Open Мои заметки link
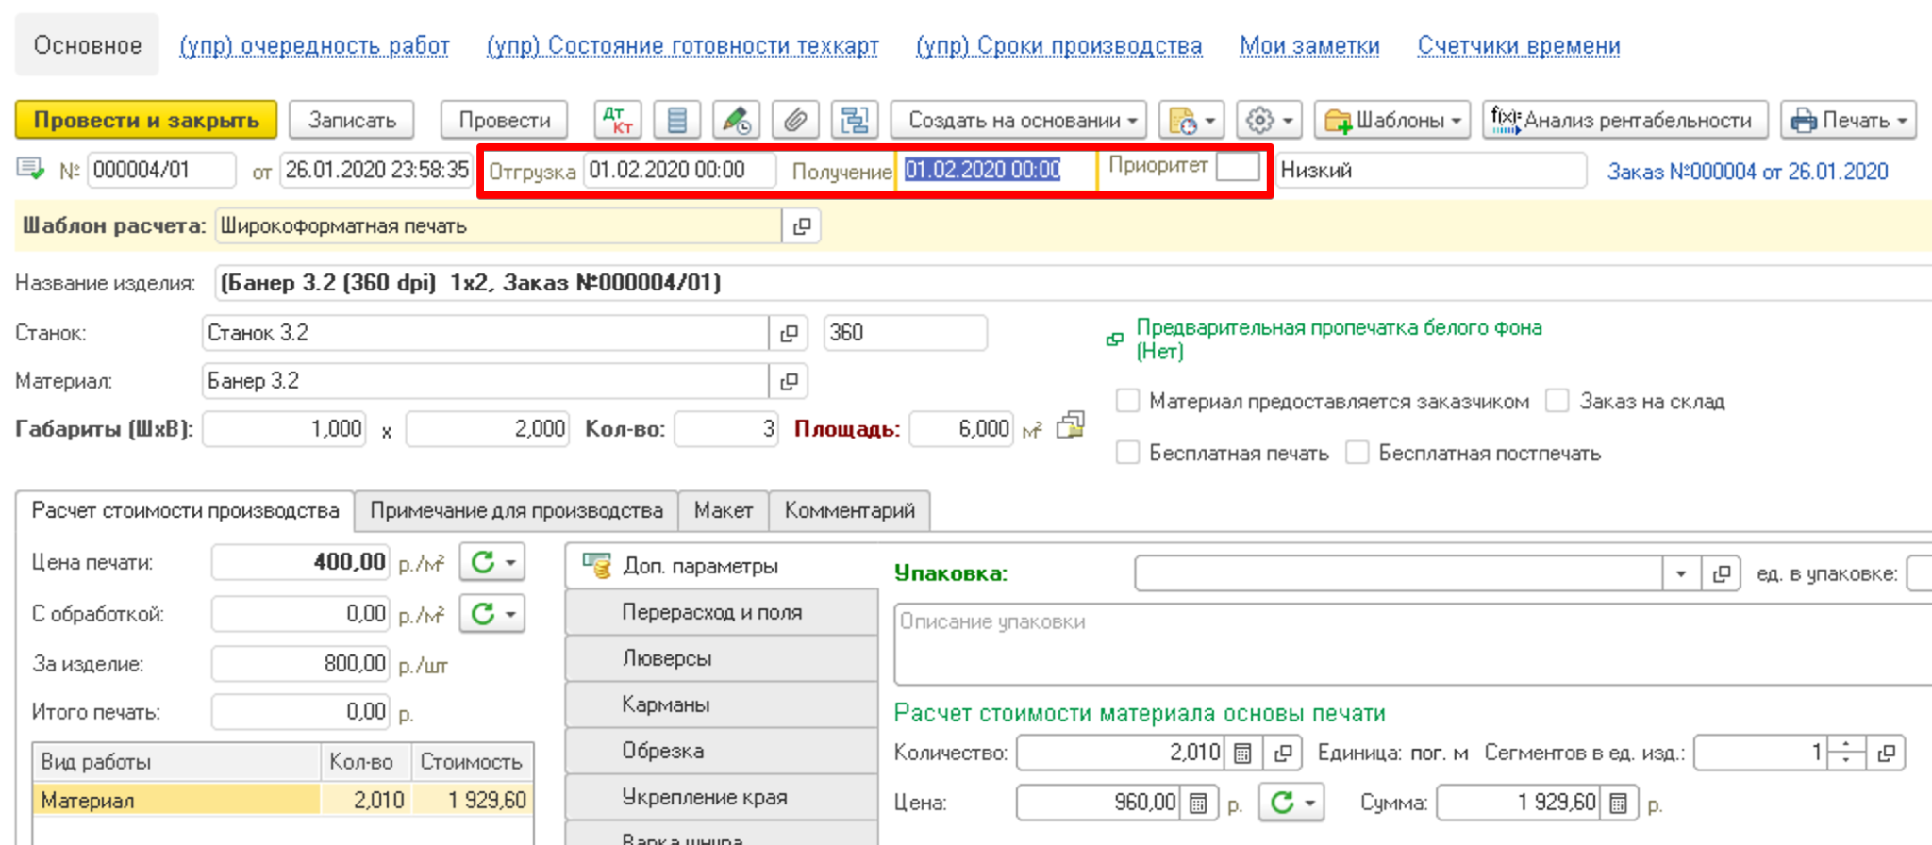Viewport: 1932px width, 845px height. (1309, 45)
